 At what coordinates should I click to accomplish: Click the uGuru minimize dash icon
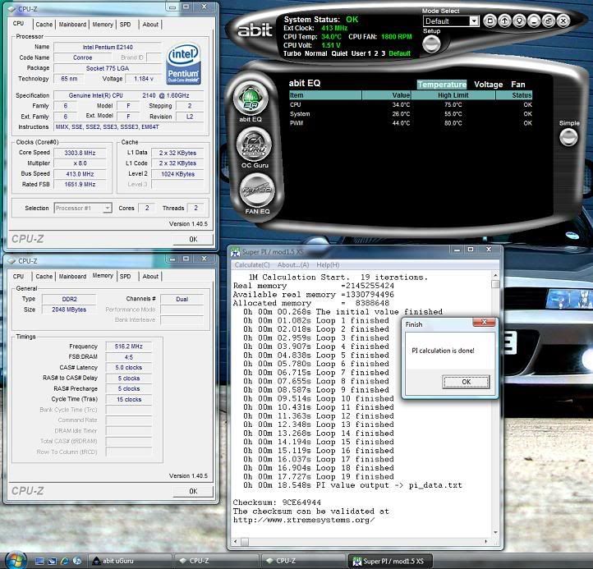pyautogui.click(x=534, y=21)
